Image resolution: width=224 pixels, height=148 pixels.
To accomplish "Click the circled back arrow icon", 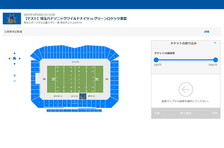I will click(x=186, y=90).
